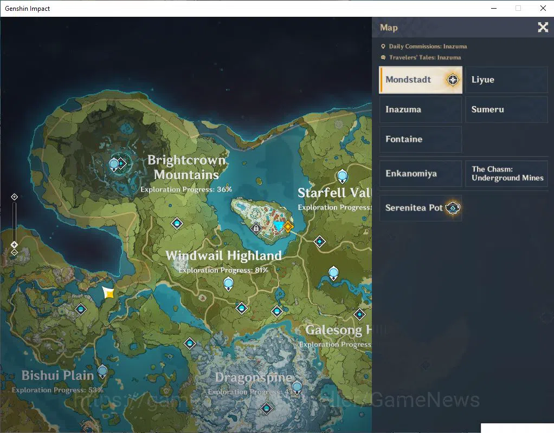Click the blue triangle marker in Mondstadt city
Viewport: 554px width, 433px height.
coord(279,226)
